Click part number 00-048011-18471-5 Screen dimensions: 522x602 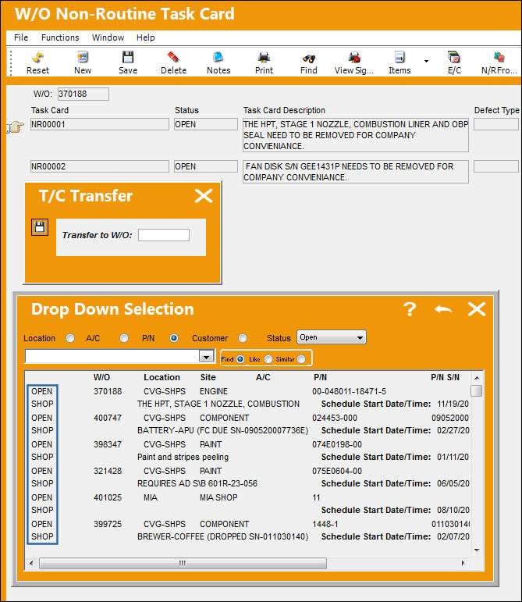[349, 391]
